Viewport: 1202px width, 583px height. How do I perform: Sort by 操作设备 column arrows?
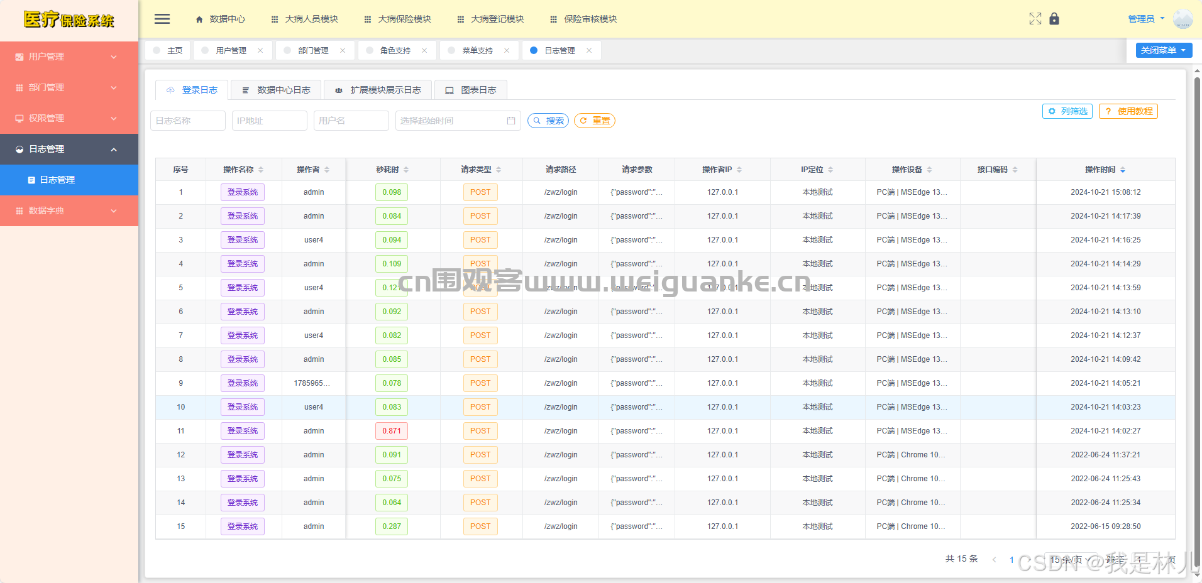[x=929, y=170]
